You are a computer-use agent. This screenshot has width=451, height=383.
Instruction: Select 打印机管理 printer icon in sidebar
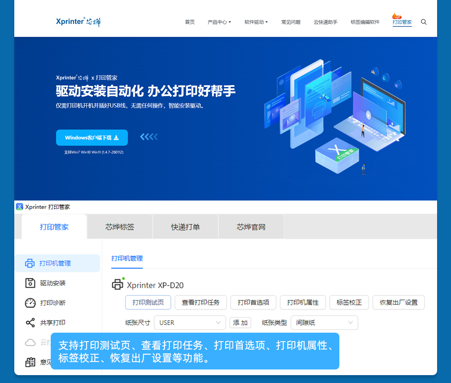pyautogui.click(x=30, y=263)
